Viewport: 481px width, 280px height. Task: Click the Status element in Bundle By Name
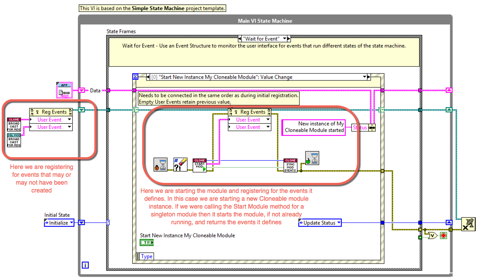(360, 128)
